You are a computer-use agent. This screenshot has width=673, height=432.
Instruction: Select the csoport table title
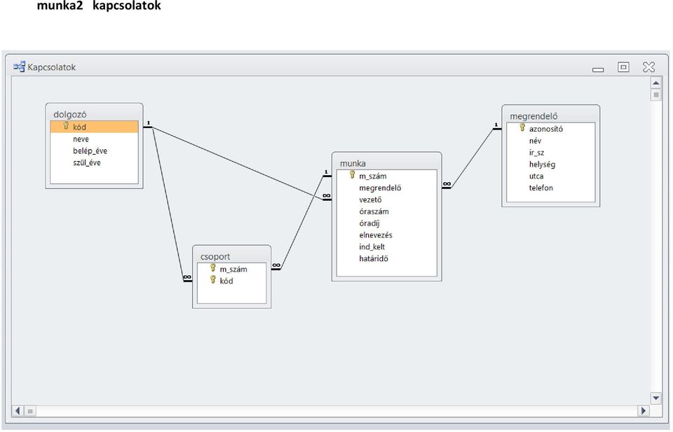tap(215, 257)
